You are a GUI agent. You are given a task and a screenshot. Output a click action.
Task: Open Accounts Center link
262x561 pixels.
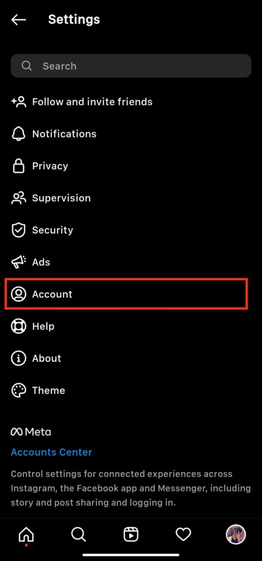click(x=51, y=452)
